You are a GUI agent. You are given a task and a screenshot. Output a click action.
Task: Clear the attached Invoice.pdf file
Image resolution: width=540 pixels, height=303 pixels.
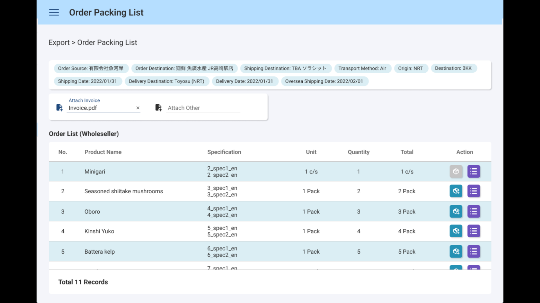pyautogui.click(x=138, y=108)
